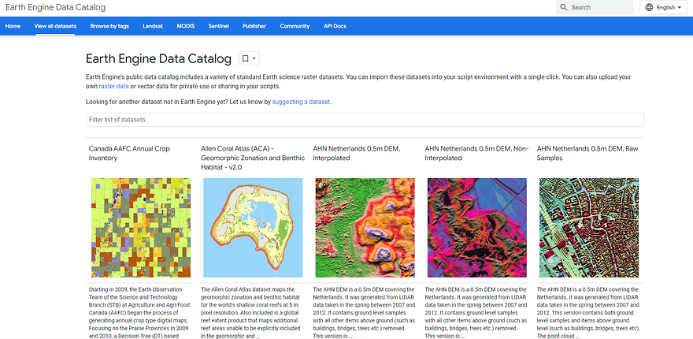Open the MODIS tab
Viewport: 693px width, 339px height.
[186, 26]
